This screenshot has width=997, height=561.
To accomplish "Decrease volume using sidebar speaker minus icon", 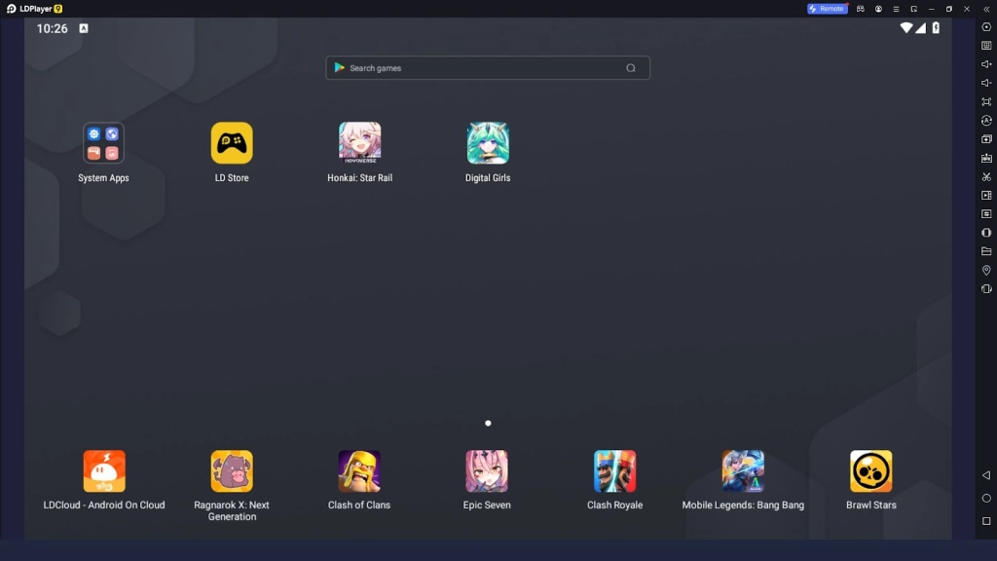I will (x=986, y=83).
